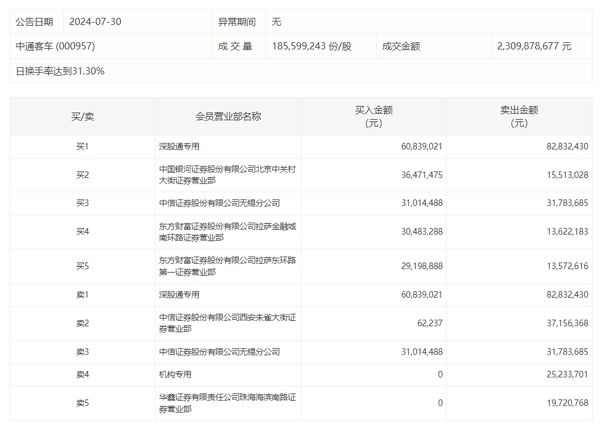Select the 卖2 row label
This screenshot has width=605, height=431.
click(83, 323)
